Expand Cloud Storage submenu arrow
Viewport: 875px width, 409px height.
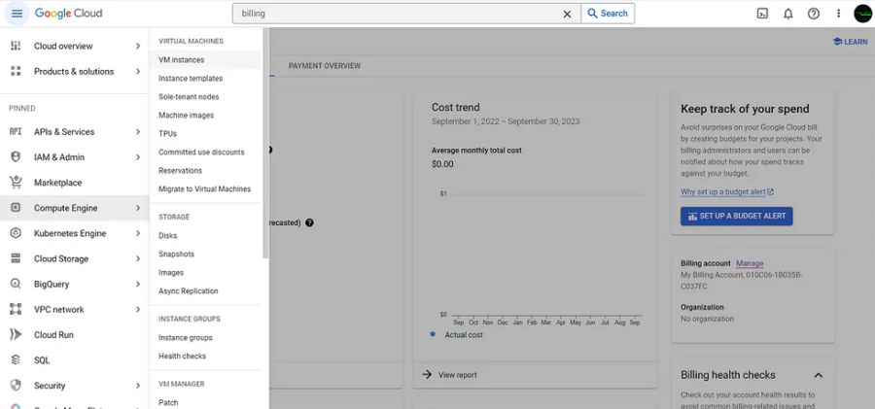(138, 258)
